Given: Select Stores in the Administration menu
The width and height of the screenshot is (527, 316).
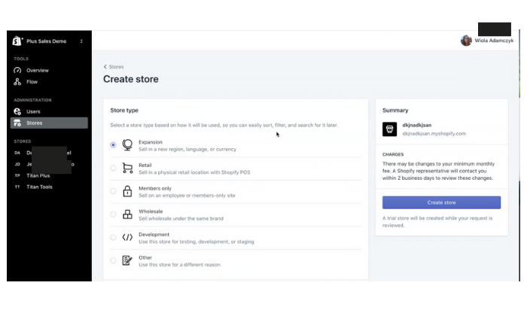Looking at the screenshot, I should coord(49,123).
